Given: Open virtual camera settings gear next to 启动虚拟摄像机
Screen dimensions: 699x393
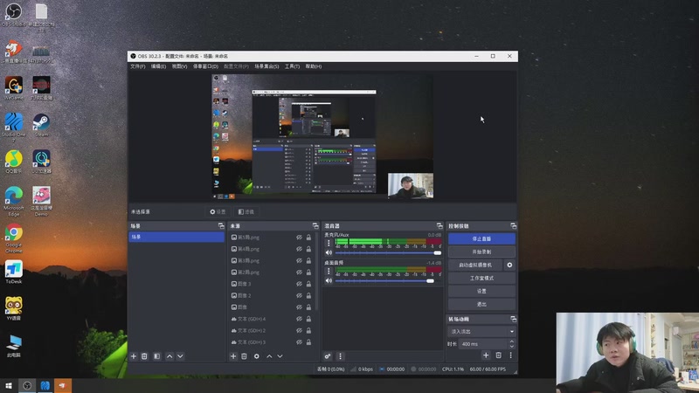Looking at the screenshot, I should click(509, 265).
